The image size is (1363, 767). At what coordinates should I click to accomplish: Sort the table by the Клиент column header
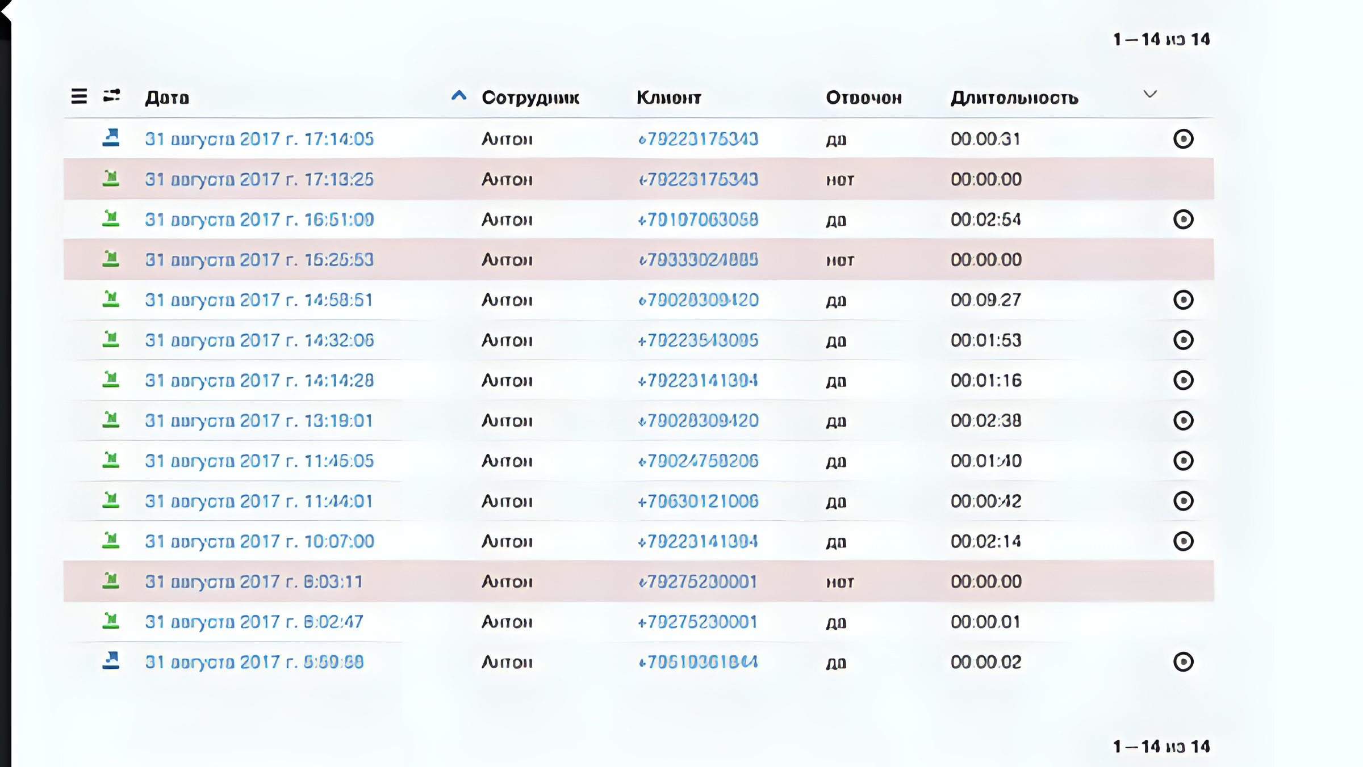pos(669,98)
